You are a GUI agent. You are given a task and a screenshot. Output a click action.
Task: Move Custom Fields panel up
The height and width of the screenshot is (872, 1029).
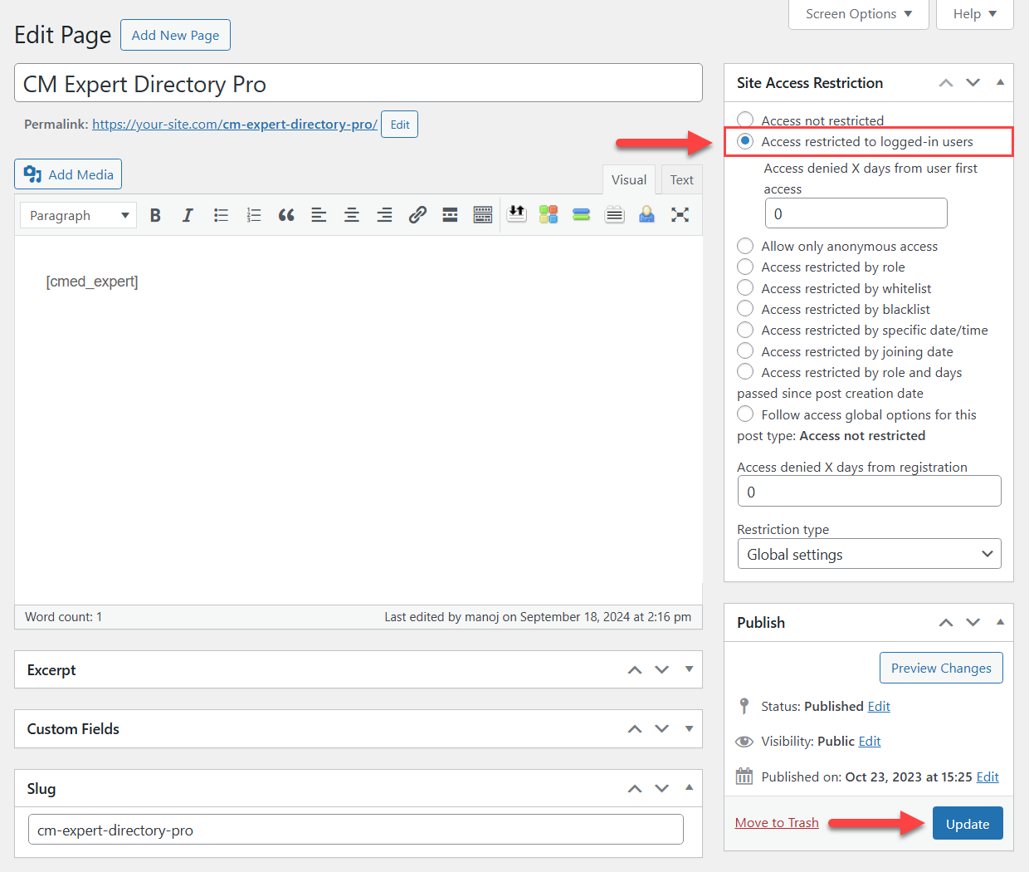(x=635, y=729)
